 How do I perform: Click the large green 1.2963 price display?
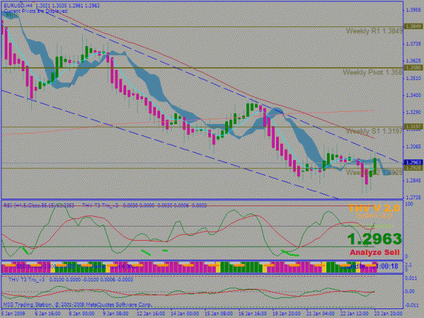point(374,239)
